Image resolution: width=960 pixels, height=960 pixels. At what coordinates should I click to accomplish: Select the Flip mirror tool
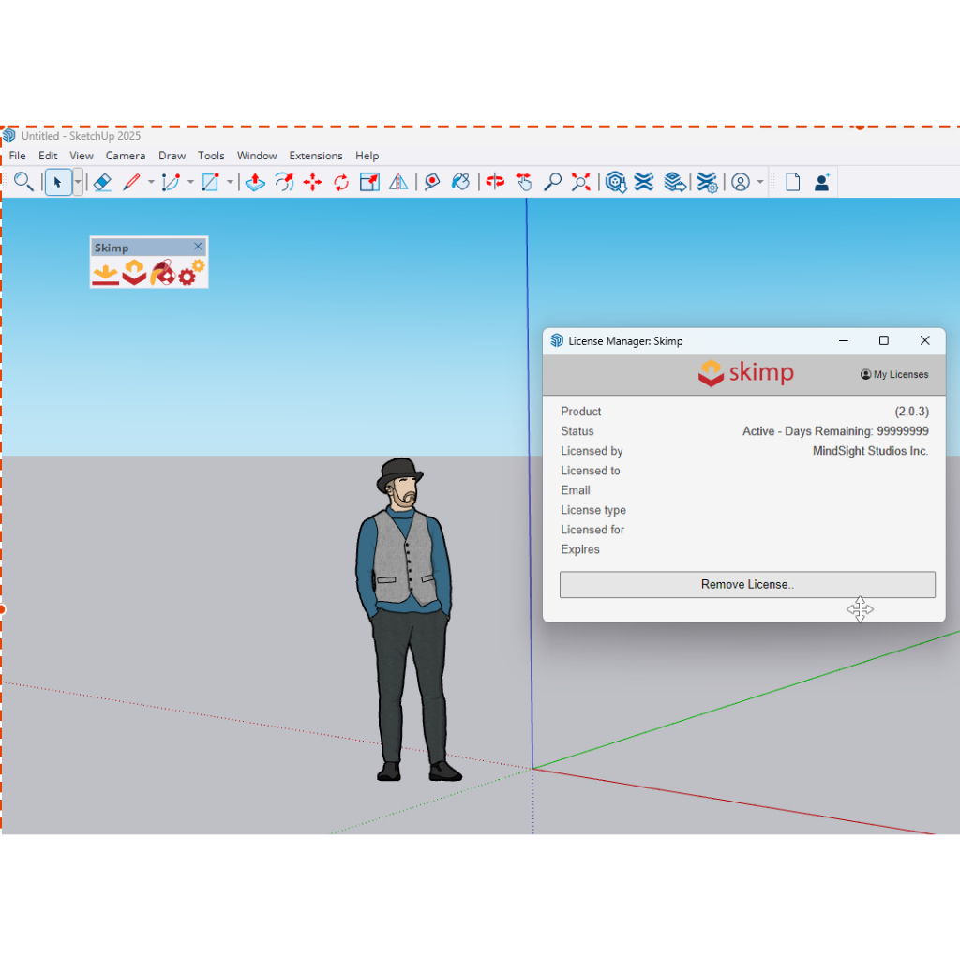[x=398, y=182]
